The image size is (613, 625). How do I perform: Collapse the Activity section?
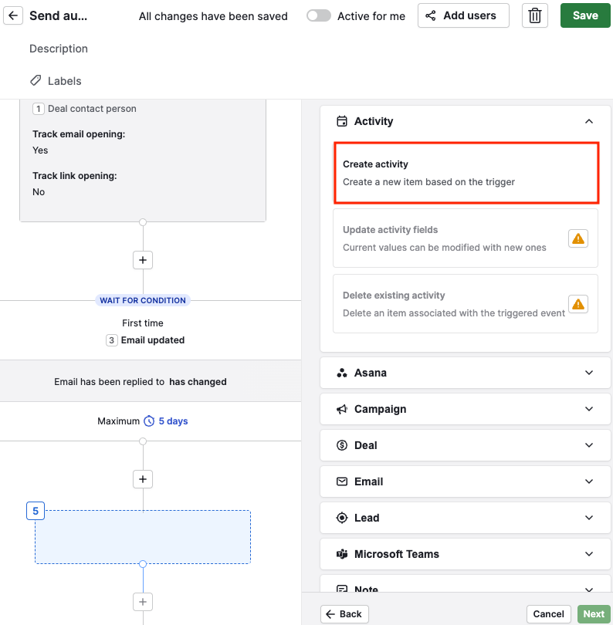pyautogui.click(x=588, y=121)
